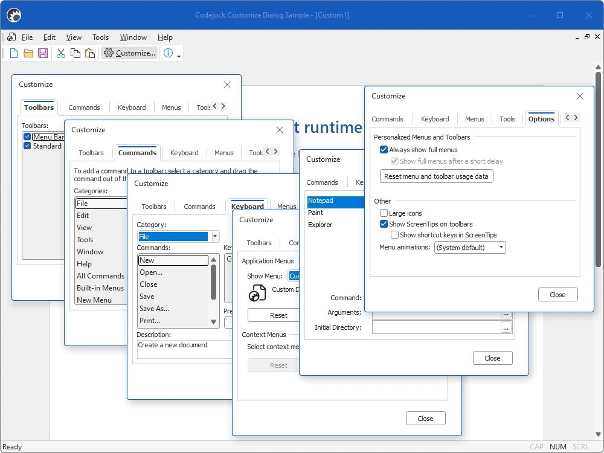The width and height of the screenshot is (604, 453).
Task: Click Close in the Tools dialog
Action: pyautogui.click(x=492, y=358)
